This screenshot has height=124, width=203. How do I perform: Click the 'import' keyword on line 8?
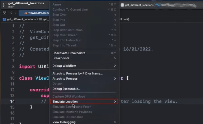click(x=27, y=67)
